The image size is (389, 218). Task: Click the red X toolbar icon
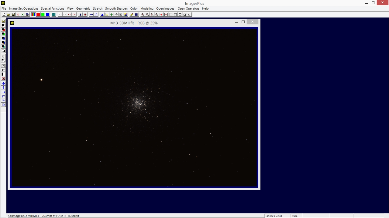tap(18, 15)
